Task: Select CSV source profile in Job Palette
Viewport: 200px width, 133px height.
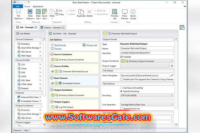Action: coord(29,65)
